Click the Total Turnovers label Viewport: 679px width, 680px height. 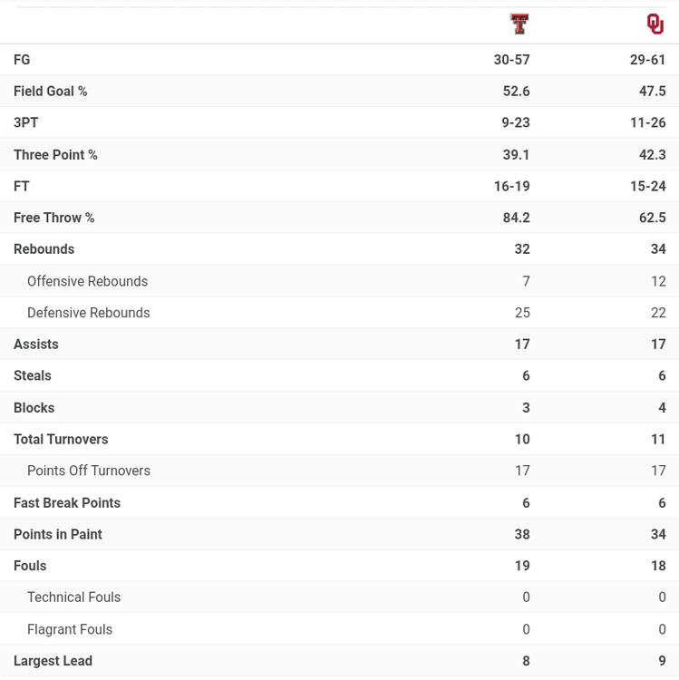point(61,439)
